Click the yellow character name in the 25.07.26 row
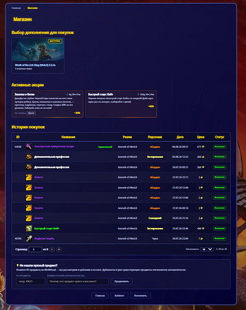The height and width of the screenshot is (310, 246). click(155, 218)
